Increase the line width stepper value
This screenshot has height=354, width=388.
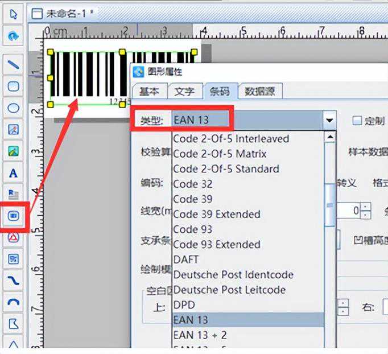(x=366, y=207)
